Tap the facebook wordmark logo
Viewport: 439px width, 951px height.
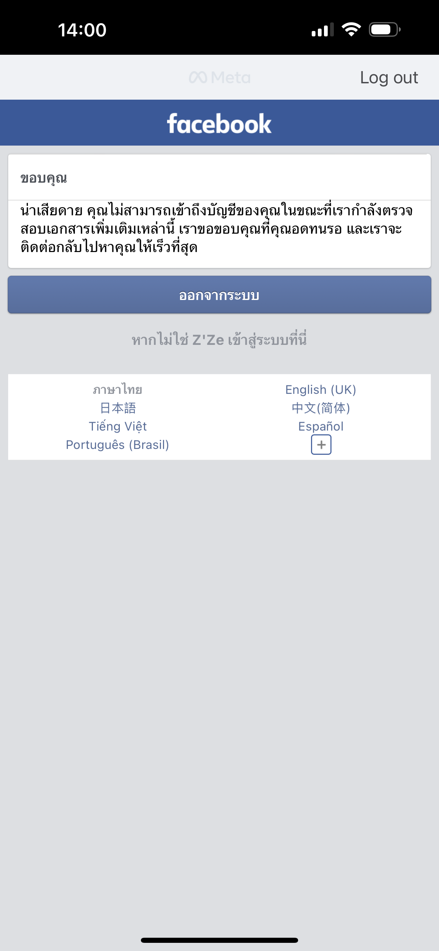pyautogui.click(x=219, y=123)
